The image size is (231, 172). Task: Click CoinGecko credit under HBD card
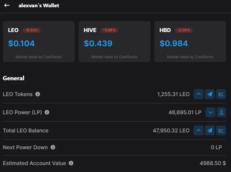coord(190,57)
